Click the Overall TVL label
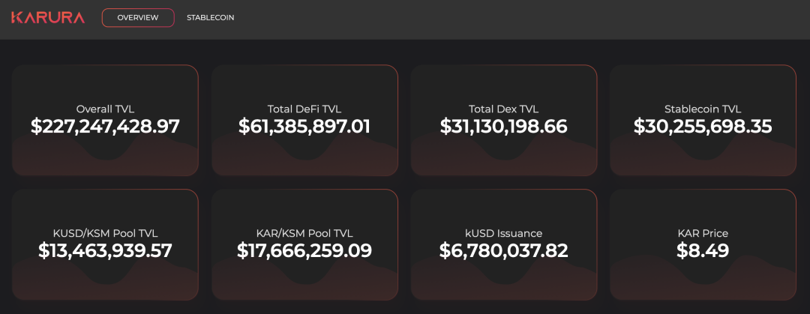This screenshot has height=314, width=810. coord(105,109)
